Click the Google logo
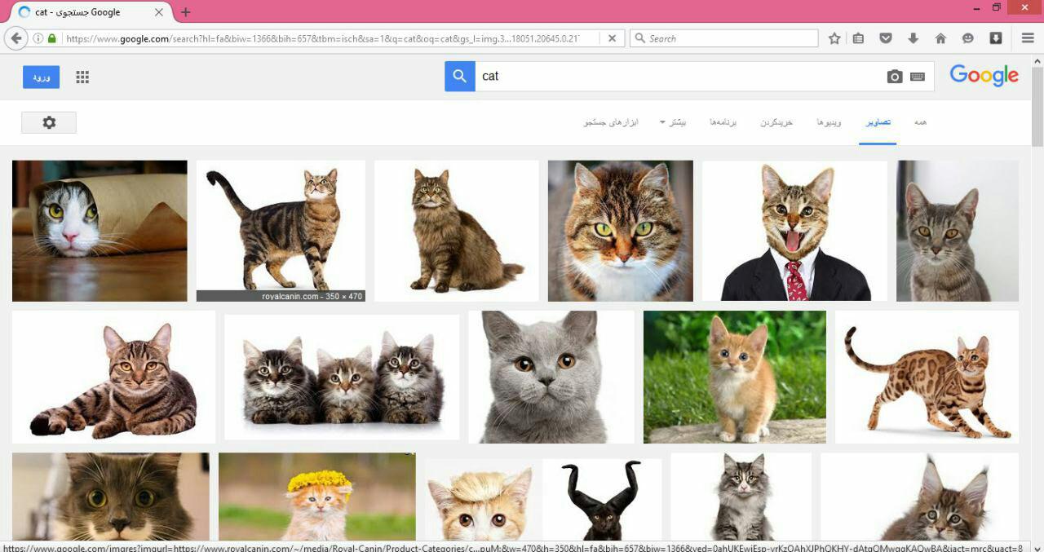 coord(984,76)
